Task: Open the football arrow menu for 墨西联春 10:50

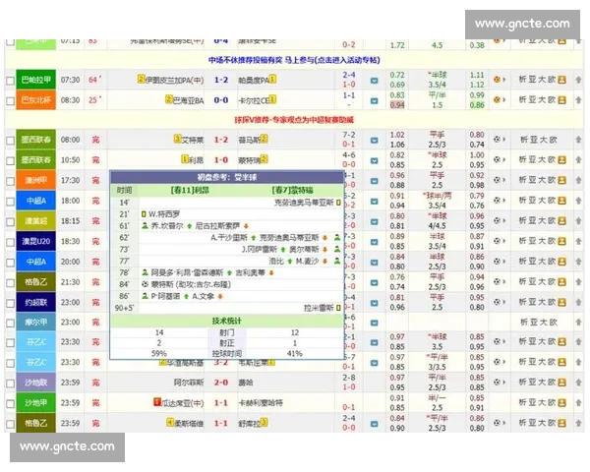Action: click(x=500, y=160)
